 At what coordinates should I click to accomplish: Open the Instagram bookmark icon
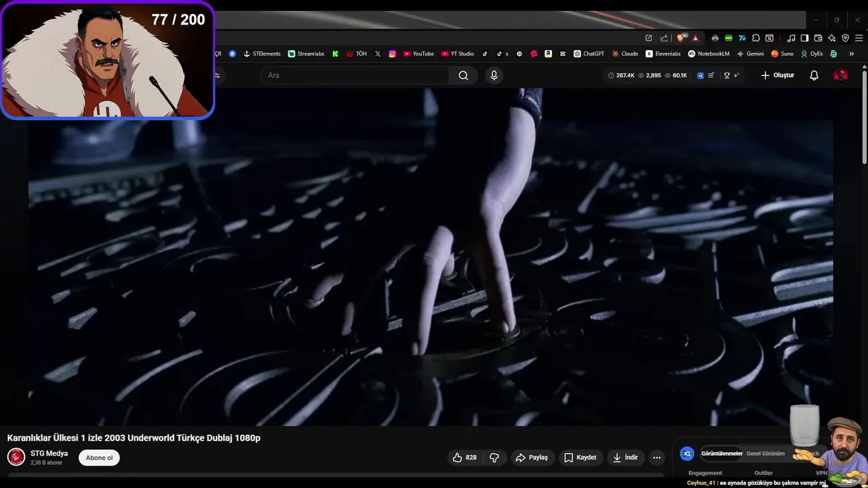[x=392, y=54]
